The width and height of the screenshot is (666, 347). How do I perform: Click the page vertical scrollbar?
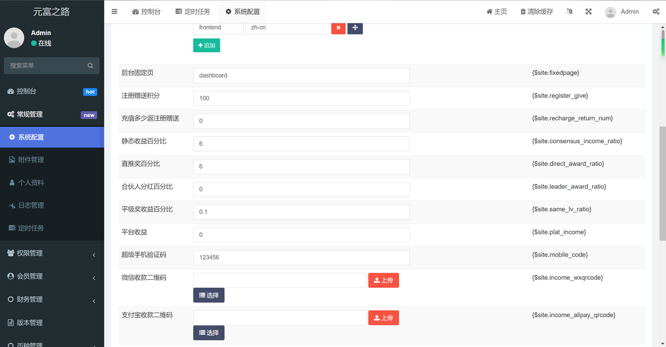point(662,183)
